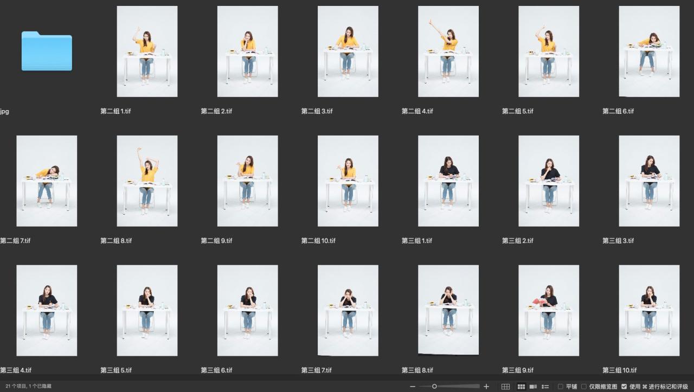Screen dimensions: 694x392
Task: Click the 第三组 10.tif file name label
Action: click(x=620, y=370)
